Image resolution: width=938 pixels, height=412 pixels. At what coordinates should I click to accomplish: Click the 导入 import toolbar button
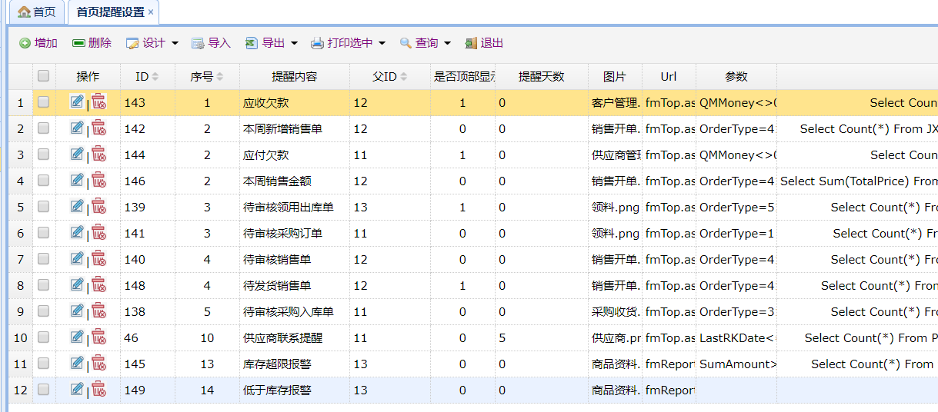211,43
